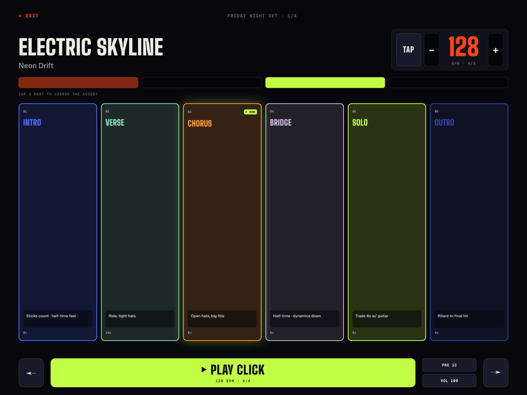
Task: Click the Neon Drift artist name
Action: click(x=36, y=66)
